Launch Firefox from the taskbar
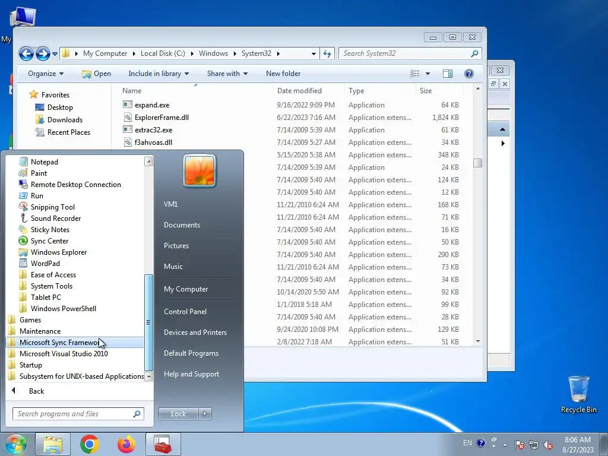The image size is (608, 456). pos(126,444)
